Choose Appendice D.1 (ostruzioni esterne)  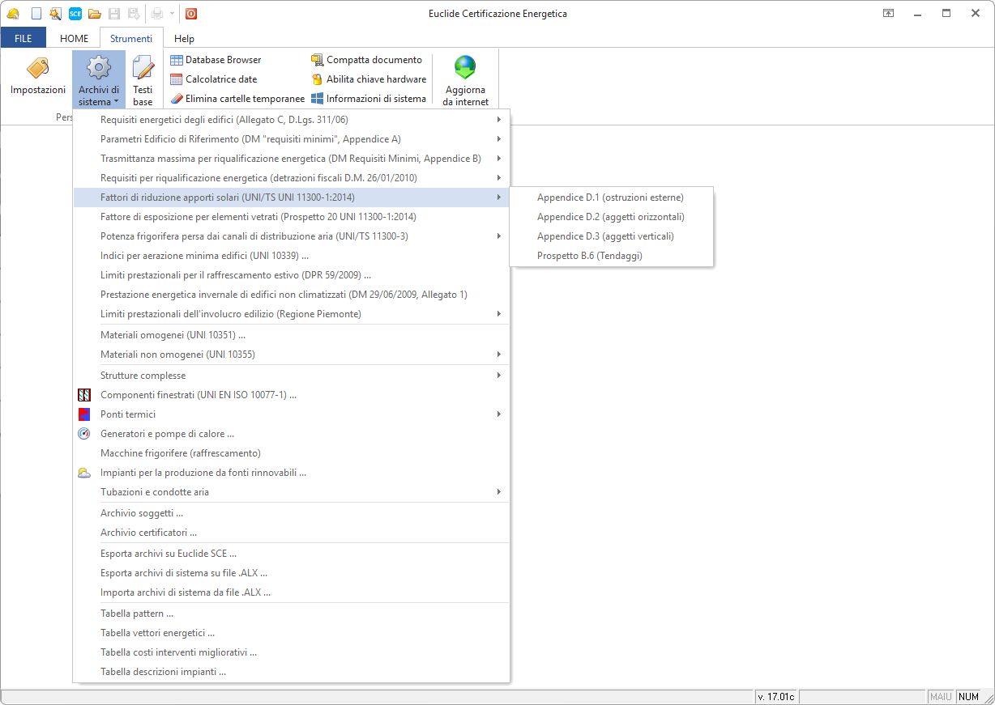pyautogui.click(x=610, y=197)
